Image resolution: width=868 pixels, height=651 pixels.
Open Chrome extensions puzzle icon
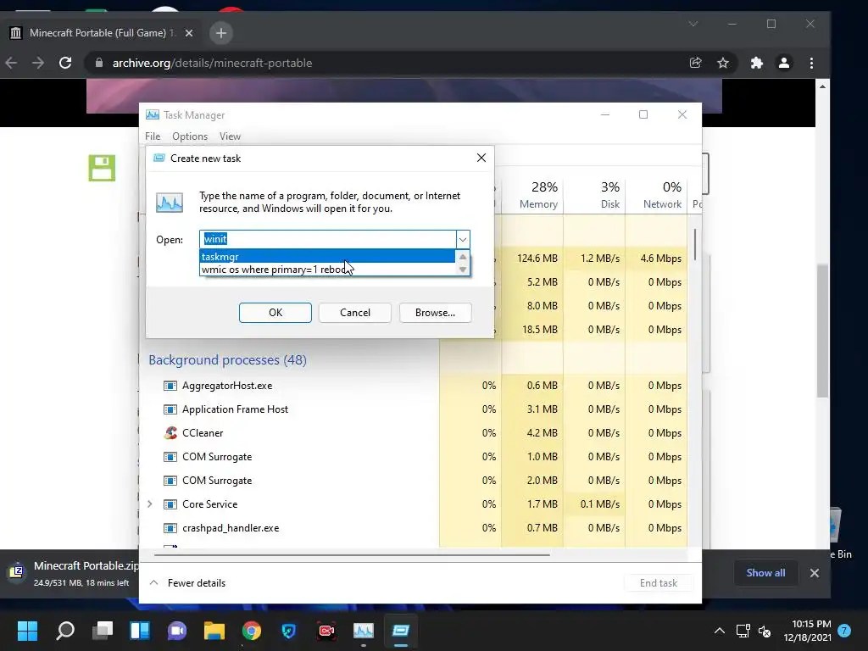(757, 63)
